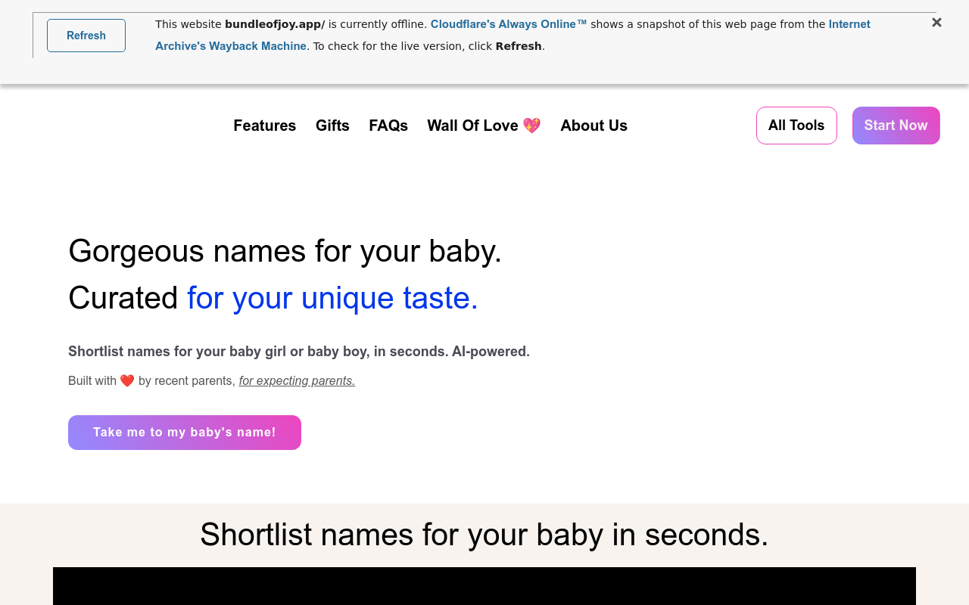Screen dimensions: 969x605
Task: Open the Gifts menu item
Action: 332,126
